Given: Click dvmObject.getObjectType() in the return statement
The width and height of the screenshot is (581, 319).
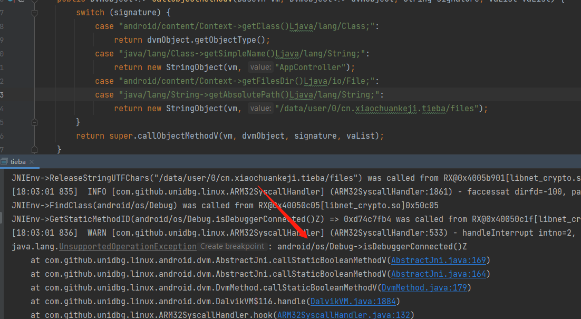Looking at the screenshot, I should [x=206, y=40].
